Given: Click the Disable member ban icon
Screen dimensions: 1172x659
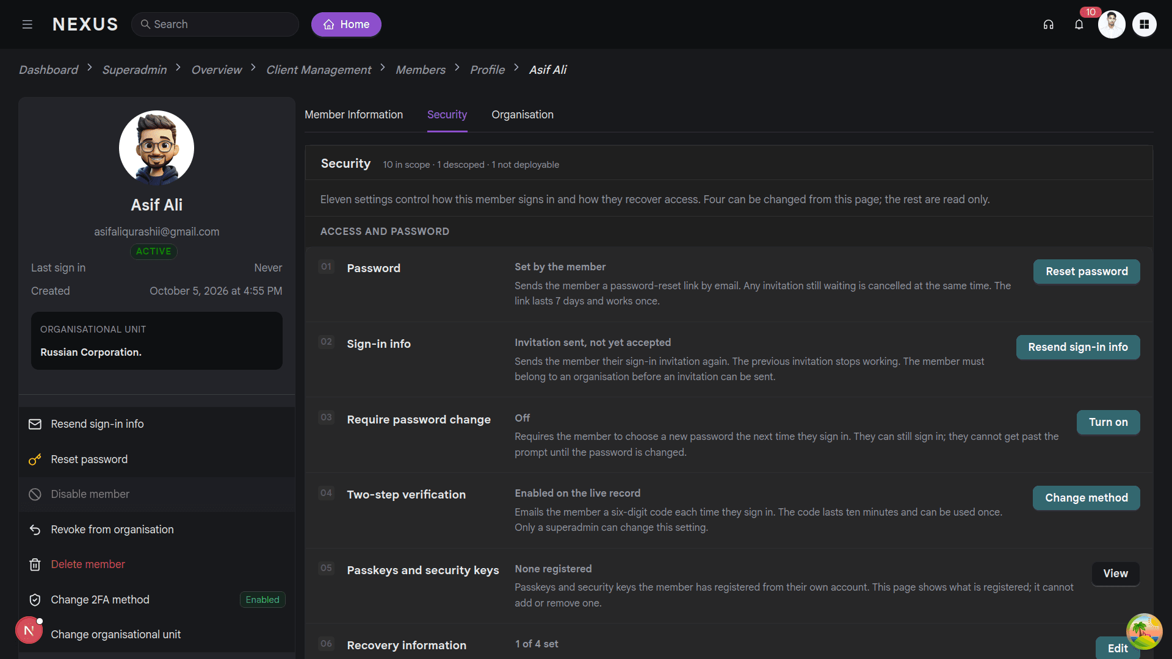Looking at the screenshot, I should click(x=35, y=494).
